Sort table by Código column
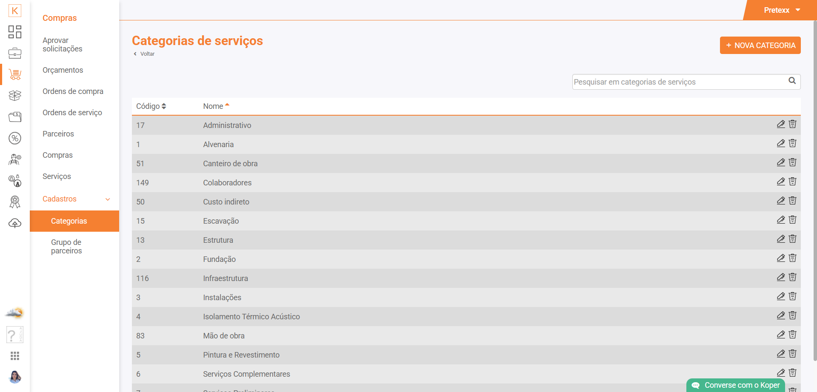The height and width of the screenshot is (392, 817). point(151,106)
